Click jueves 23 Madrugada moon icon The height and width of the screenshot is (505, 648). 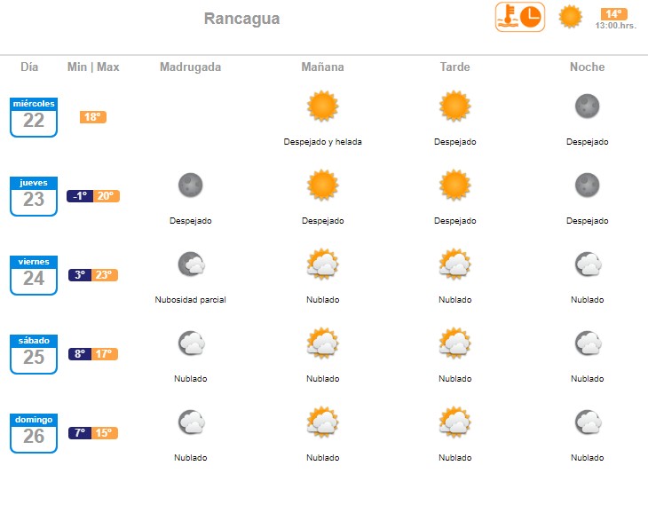(x=190, y=185)
